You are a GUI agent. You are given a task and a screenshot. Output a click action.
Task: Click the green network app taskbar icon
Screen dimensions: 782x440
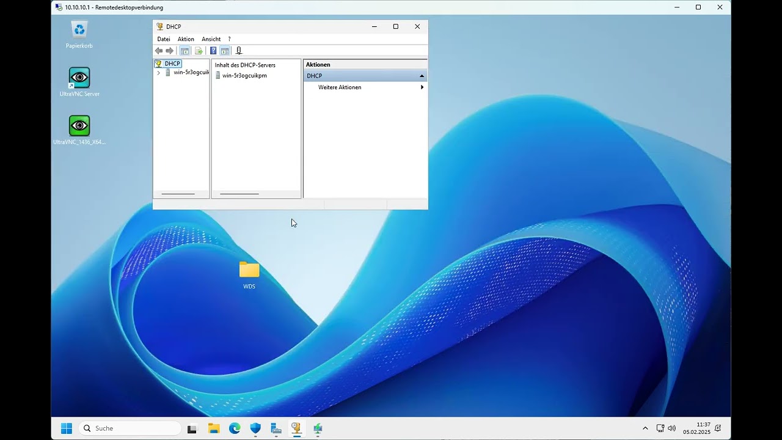pos(318,428)
